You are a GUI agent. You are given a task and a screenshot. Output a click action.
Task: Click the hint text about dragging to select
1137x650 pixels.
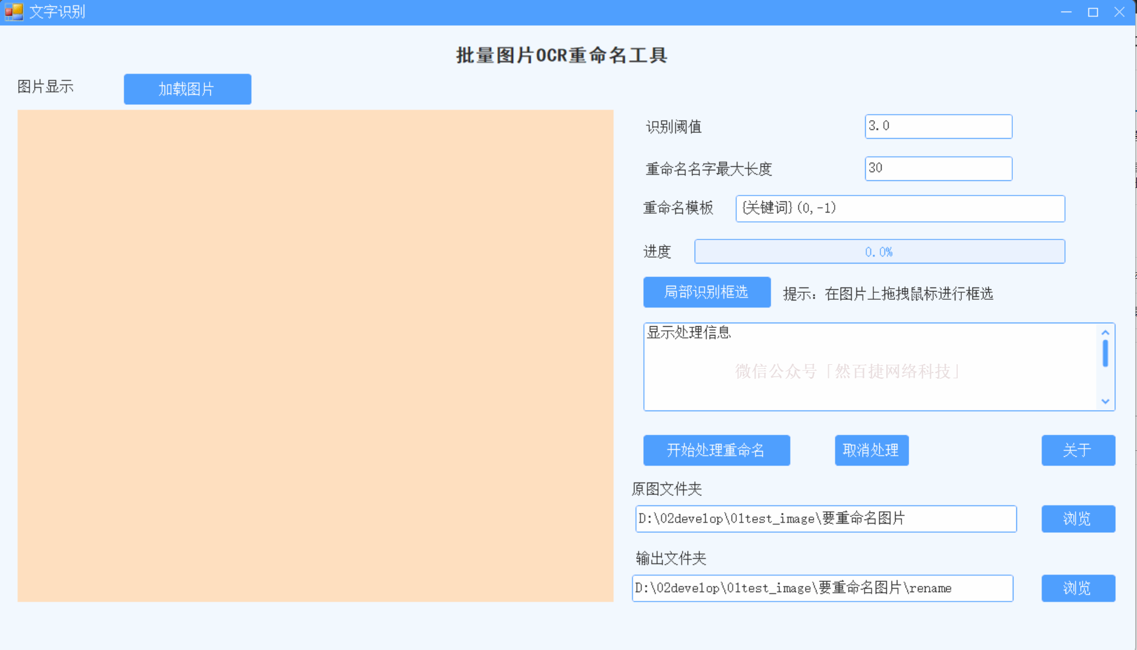point(886,294)
